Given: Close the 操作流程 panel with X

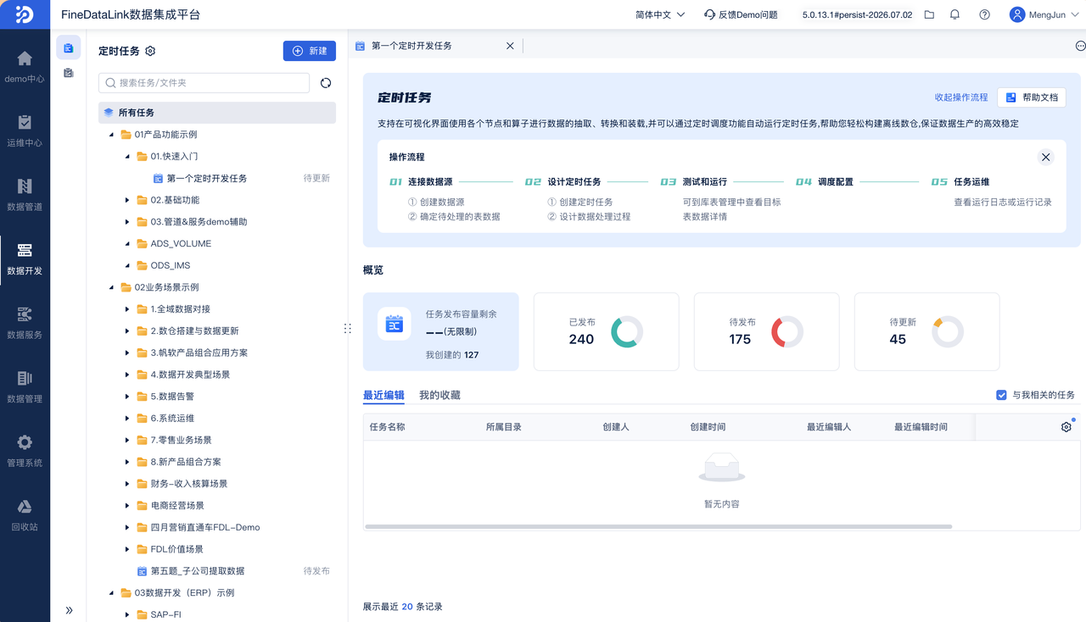Looking at the screenshot, I should coord(1045,157).
